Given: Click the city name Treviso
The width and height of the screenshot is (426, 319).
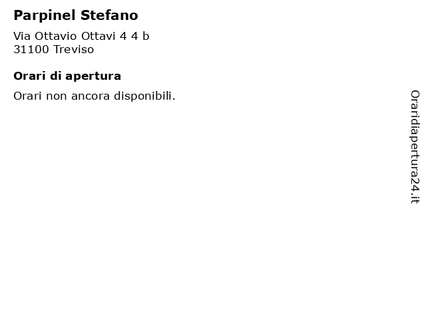Looking at the screenshot, I should click(x=74, y=49).
